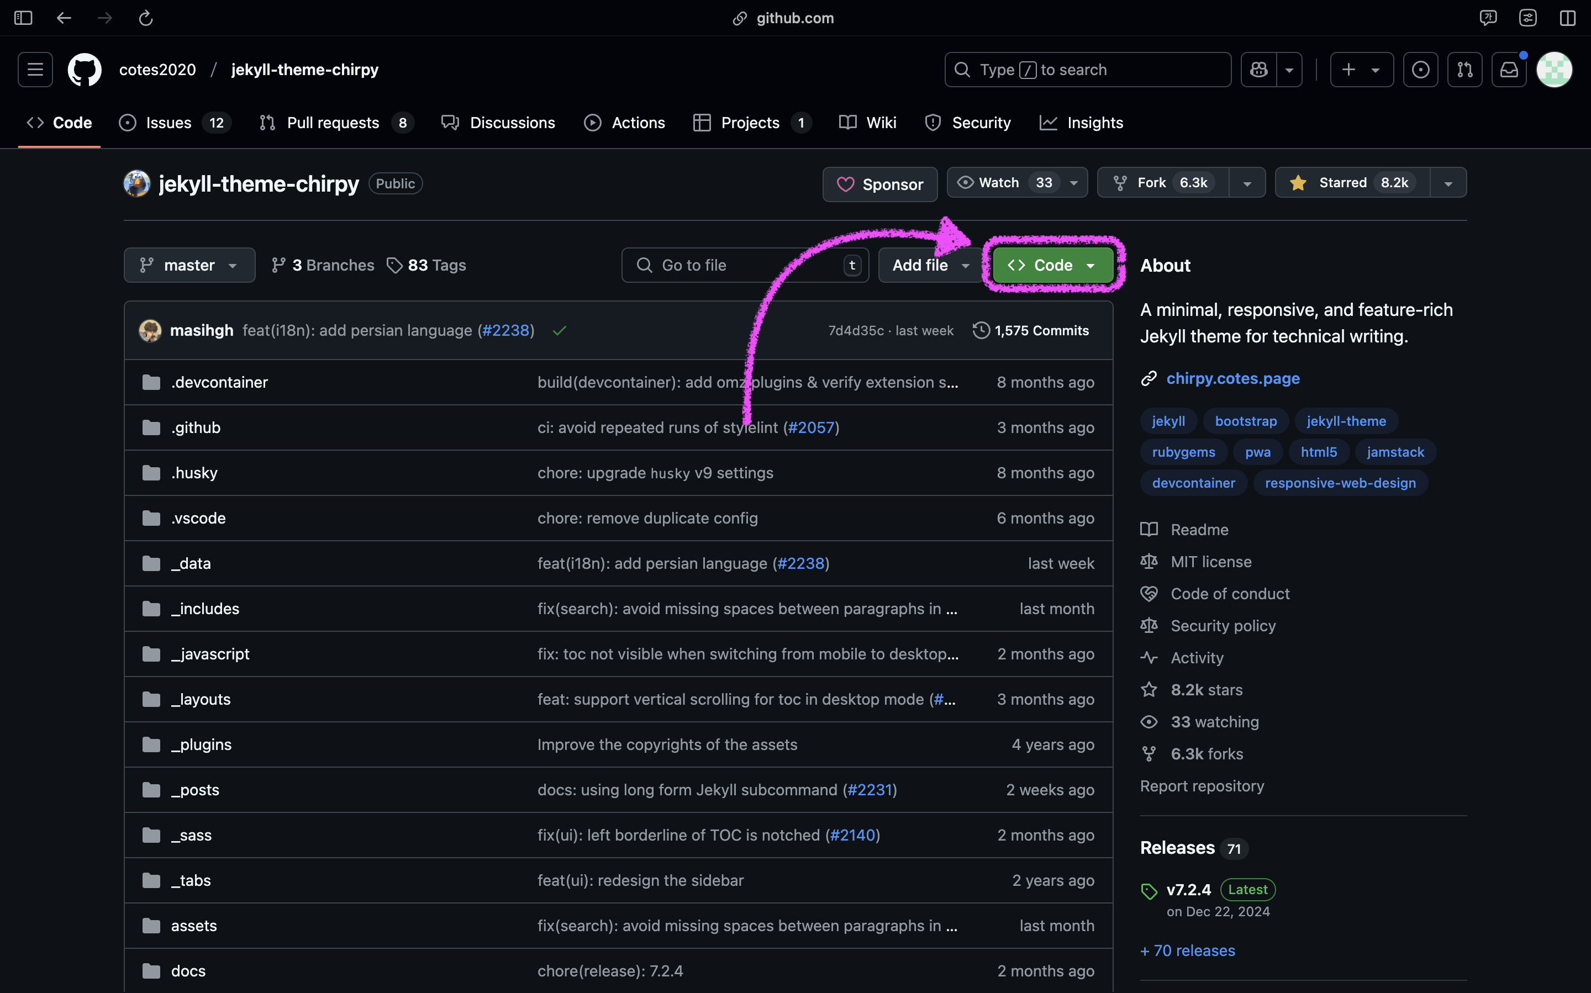Screen dimensions: 1591x993
Task: View commit history 1,575 Commits
Action: (1031, 330)
